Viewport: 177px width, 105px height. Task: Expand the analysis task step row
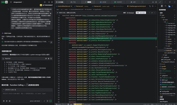tap(25, 42)
